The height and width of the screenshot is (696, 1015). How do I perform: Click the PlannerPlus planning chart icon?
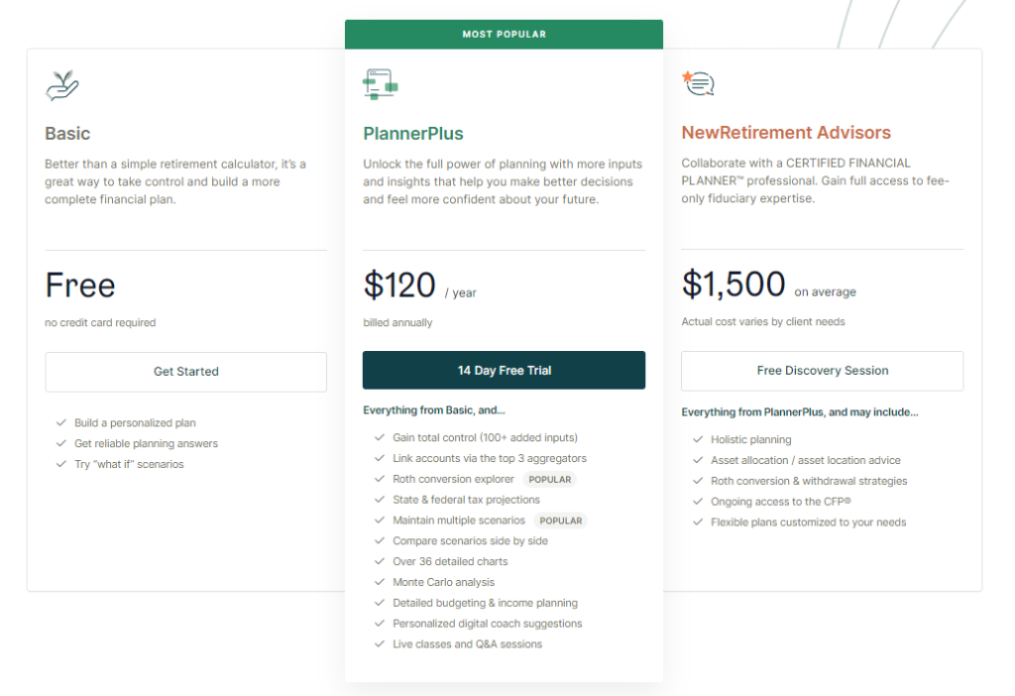(380, 84)
